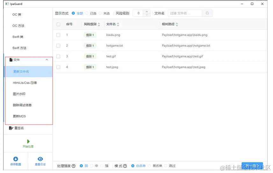Select the 未选 display radio button
This screenshot has width=273, height=173.
coord(100,13)
